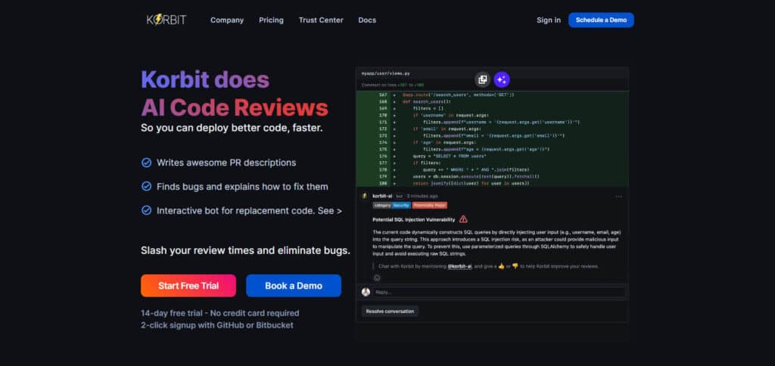Click the Schedule a Demo button
775x366 pixels.
pos(601,20)
